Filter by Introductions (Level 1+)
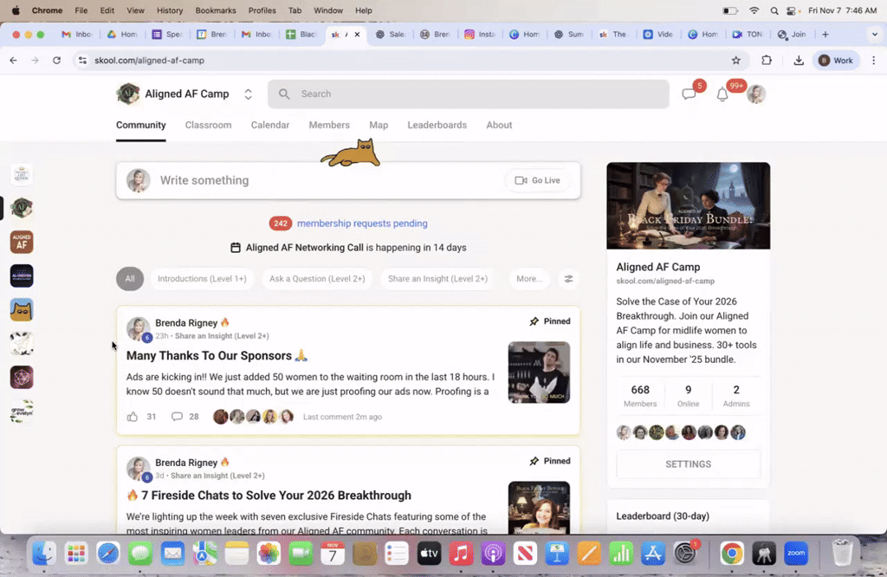887x577 pixels. (x=202, y=279)
